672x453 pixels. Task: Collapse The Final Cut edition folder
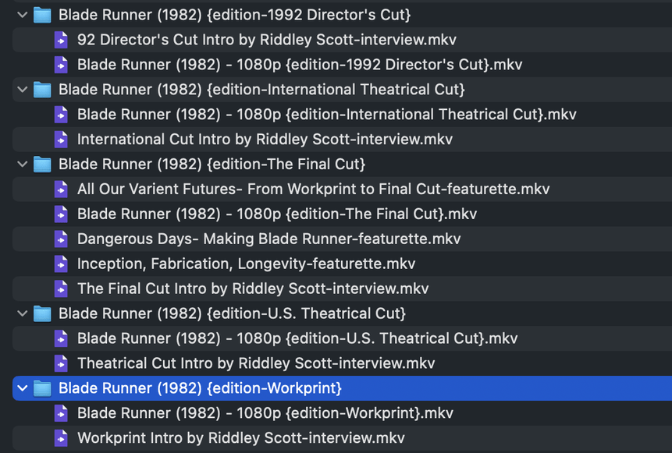(x=23, y=165)
